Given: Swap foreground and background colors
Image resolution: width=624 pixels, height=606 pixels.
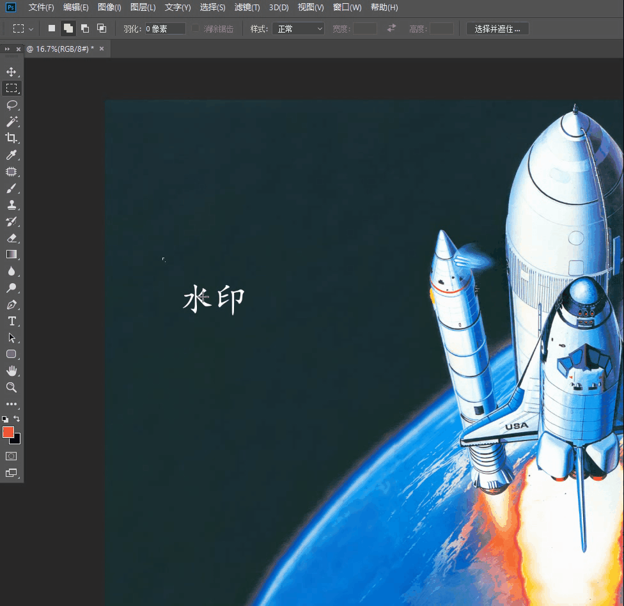Looking at the screenshot, I should pos(17,419).
